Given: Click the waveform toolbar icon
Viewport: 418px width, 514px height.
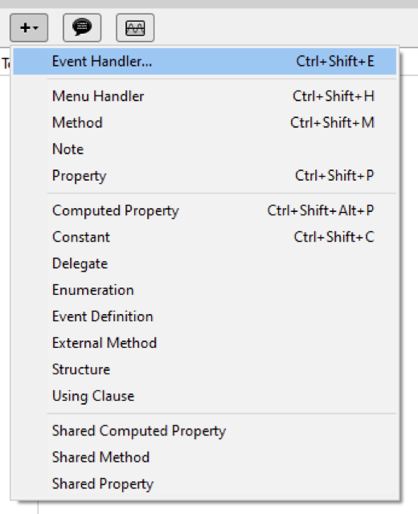Looking at the screenshot, I should [135, 28].
